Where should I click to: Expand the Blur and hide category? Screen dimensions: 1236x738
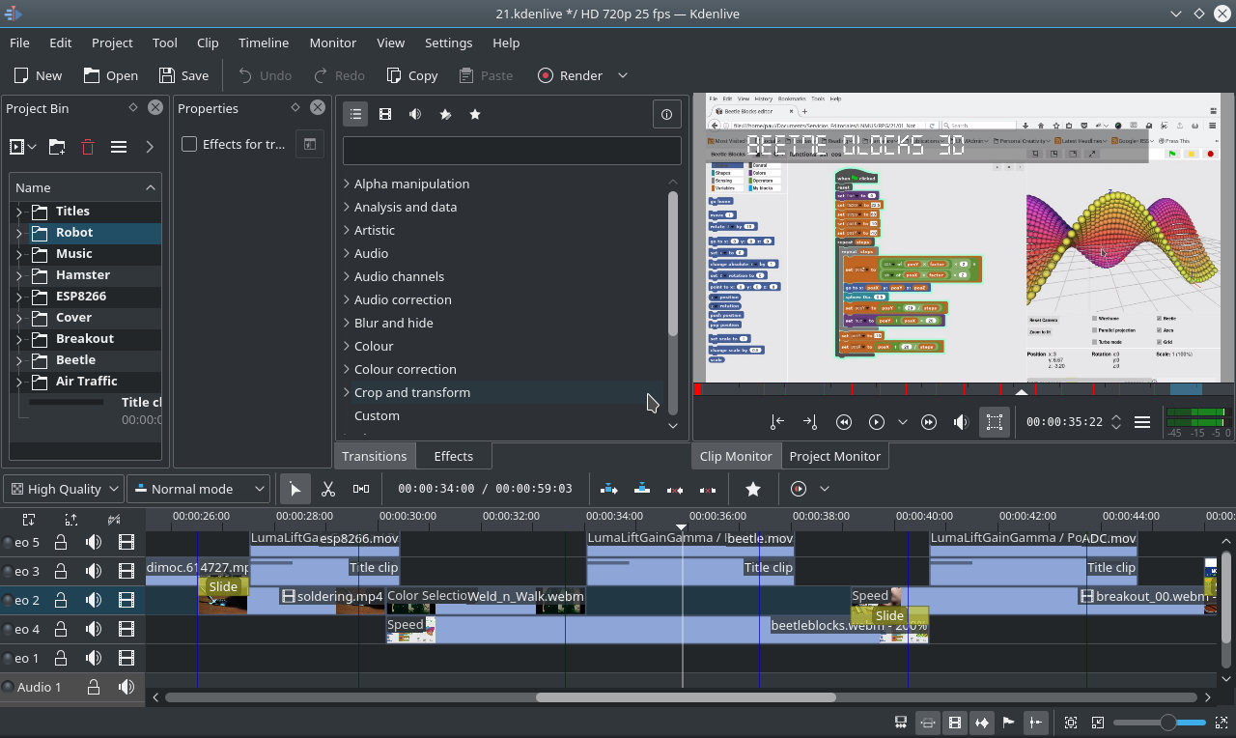(347, 323)
